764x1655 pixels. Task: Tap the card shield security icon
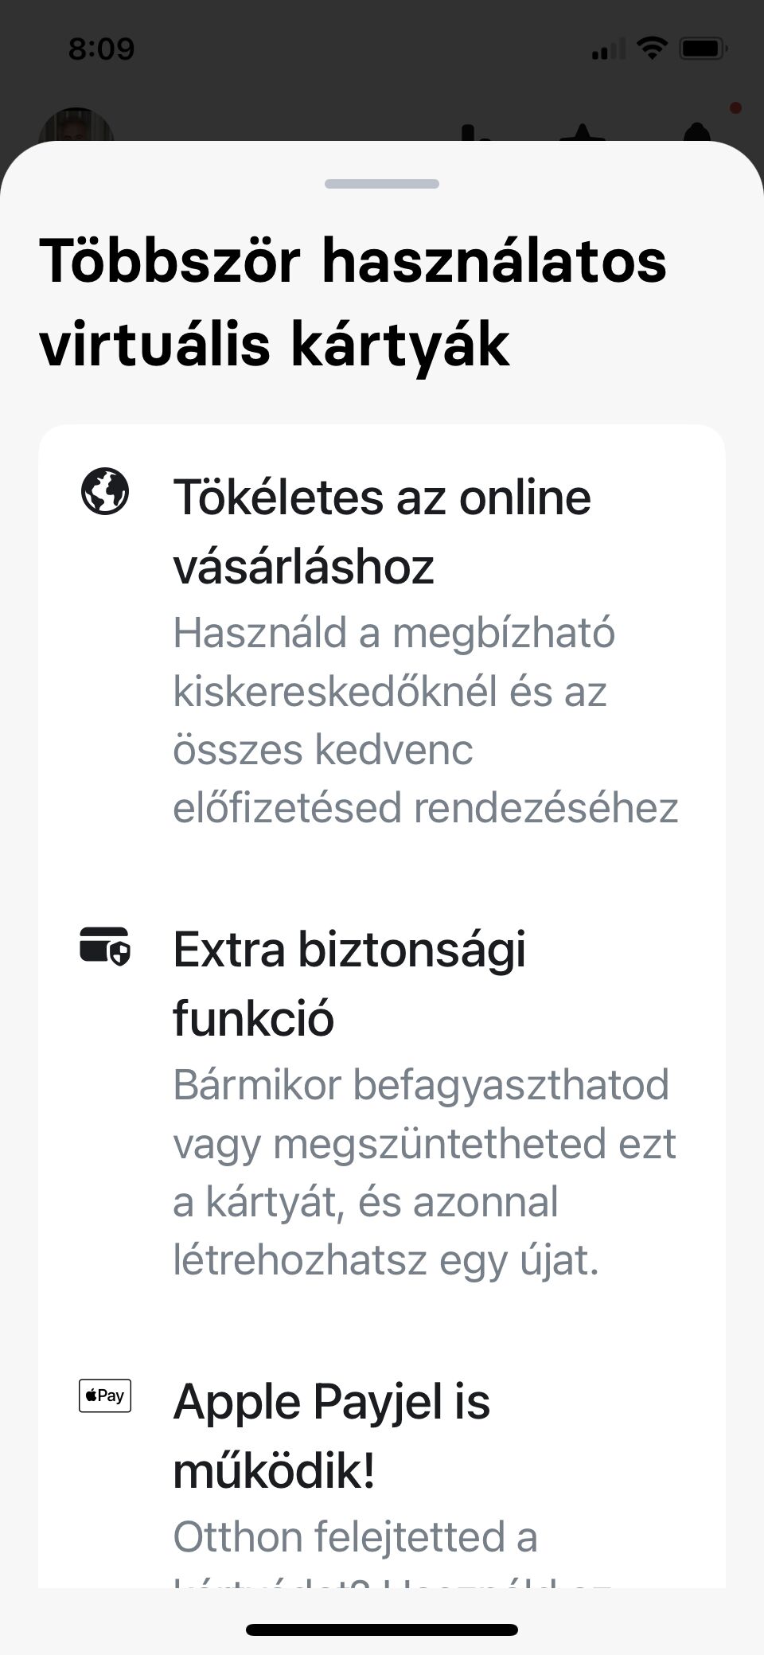click(x=105, y=946)
